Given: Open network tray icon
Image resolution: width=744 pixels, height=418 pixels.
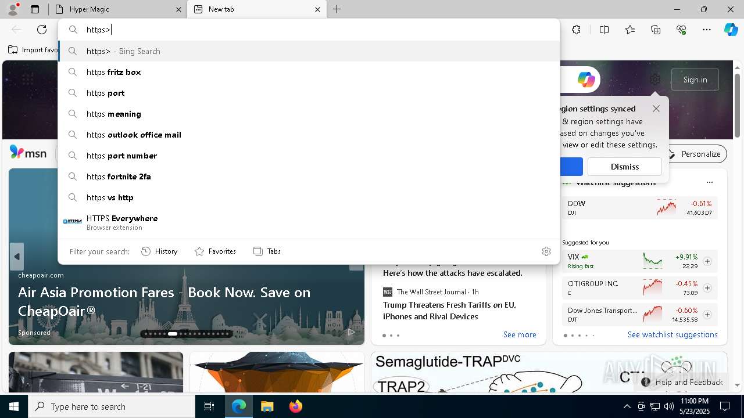Looking at the screenshot, I should tap(655, 406).
